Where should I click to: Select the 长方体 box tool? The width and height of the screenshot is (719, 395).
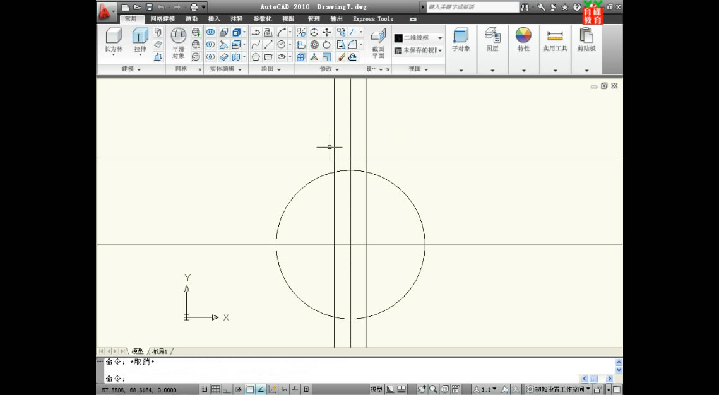(113, 40)
